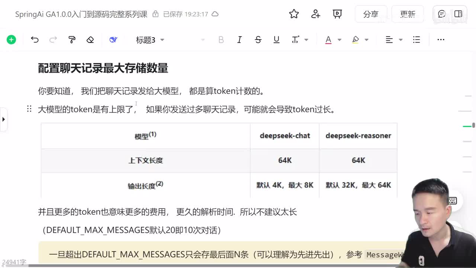Click the deepseek-chat table header cell

(x=285, y=136)
